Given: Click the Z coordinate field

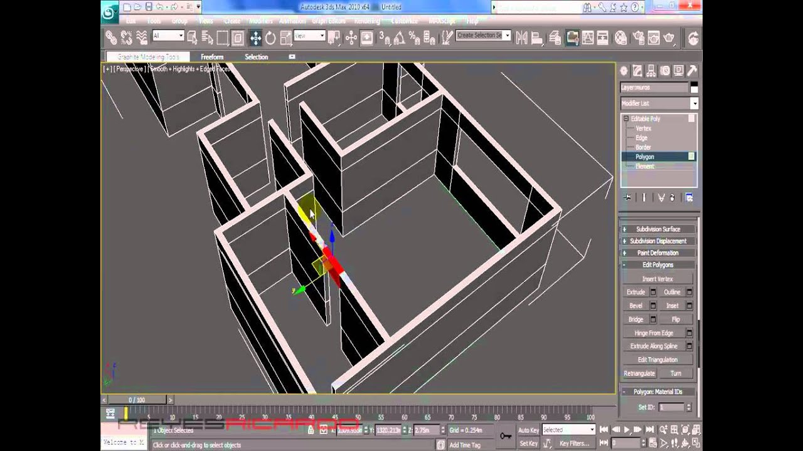Looking at the screenshot, I should (426, 430).
